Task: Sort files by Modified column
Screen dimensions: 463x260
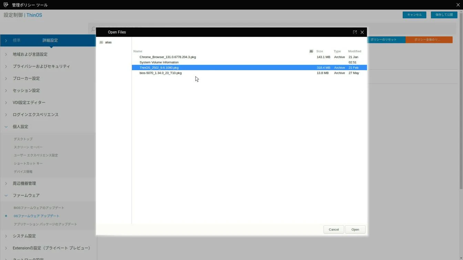Action: tap(354, 51)
